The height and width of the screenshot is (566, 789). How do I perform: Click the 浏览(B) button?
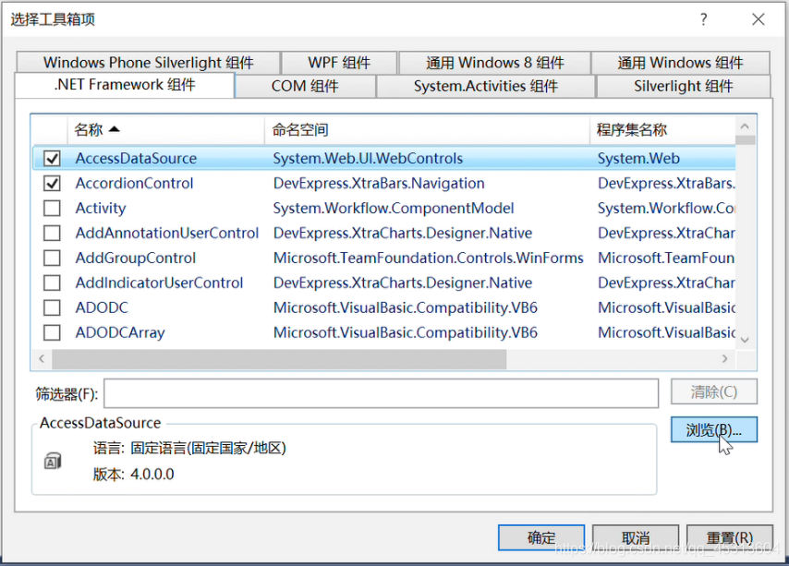coord(714,429)
